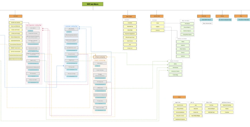Screen dimensions: 250x127
Task: Click the Podcasts box
Action: click(183, 46)
